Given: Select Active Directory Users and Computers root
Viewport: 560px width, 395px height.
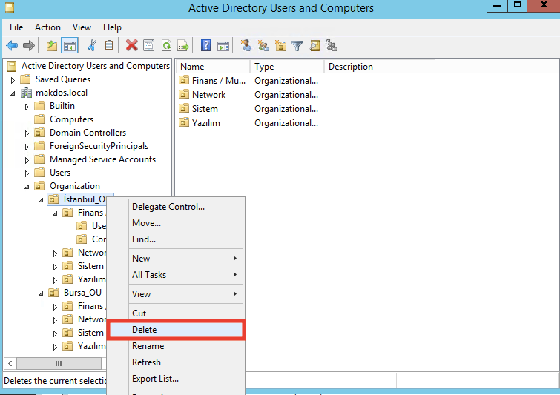Looking at the screenshot, I should coord(96,66).
